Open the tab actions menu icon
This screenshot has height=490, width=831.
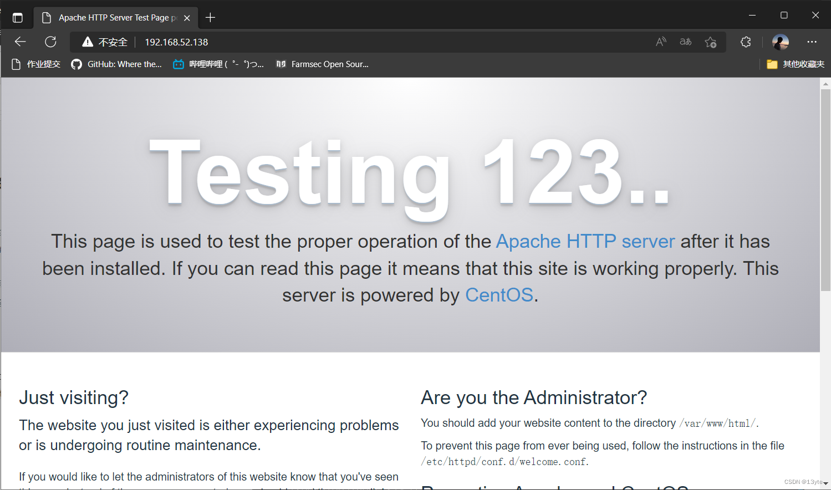click(18, 18)
